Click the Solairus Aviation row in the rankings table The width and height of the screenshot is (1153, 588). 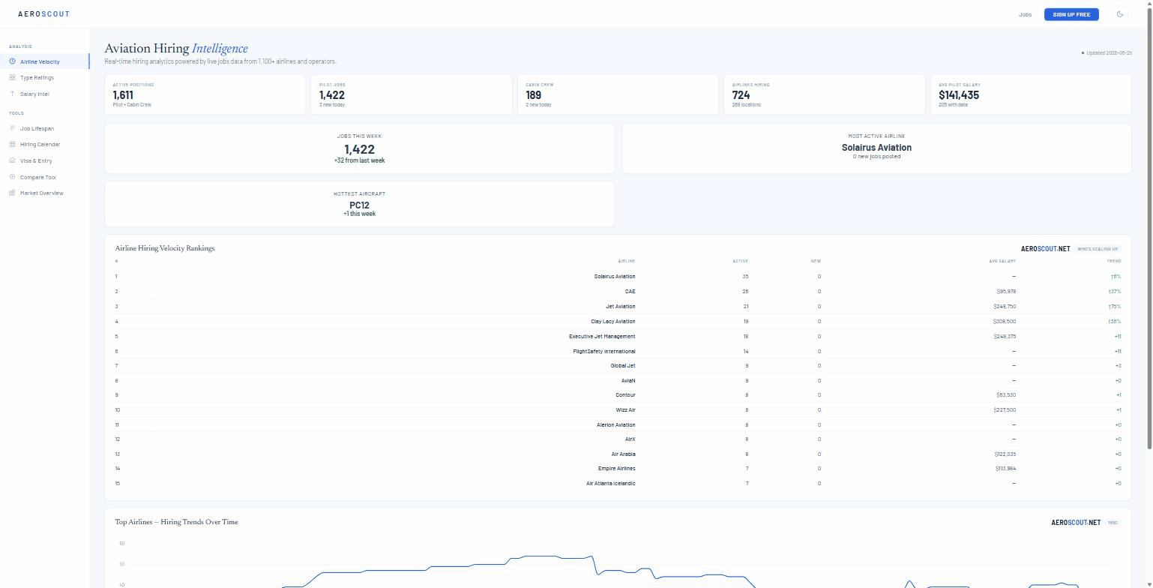(618, 276)
